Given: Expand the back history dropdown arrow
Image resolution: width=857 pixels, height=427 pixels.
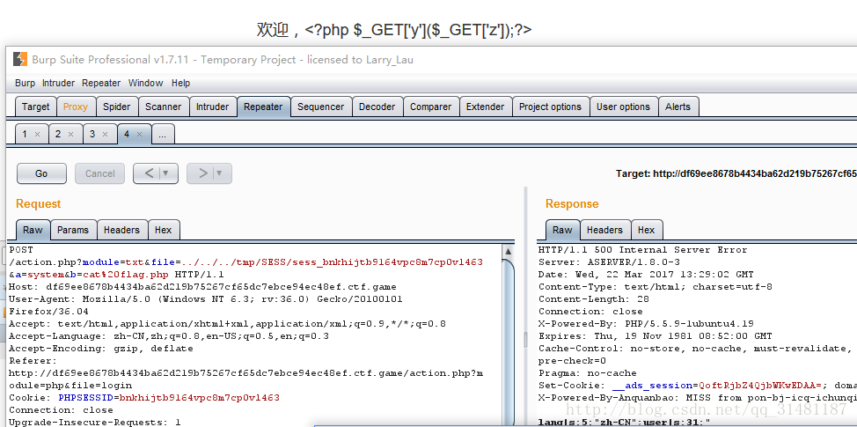Looking at the screenshot, I should tap(166, 173).
